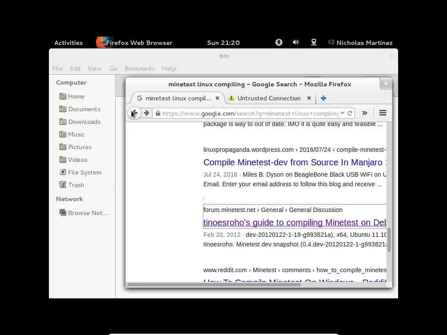
Task: Click the address bar URL field
Action: 250,113
